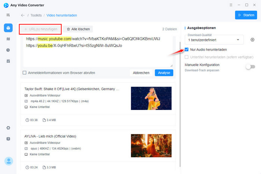Click subtitle icon in AYLIVA item
This screenshot has height=174, width=261.
pyautogui.click(x=26, y=154)
